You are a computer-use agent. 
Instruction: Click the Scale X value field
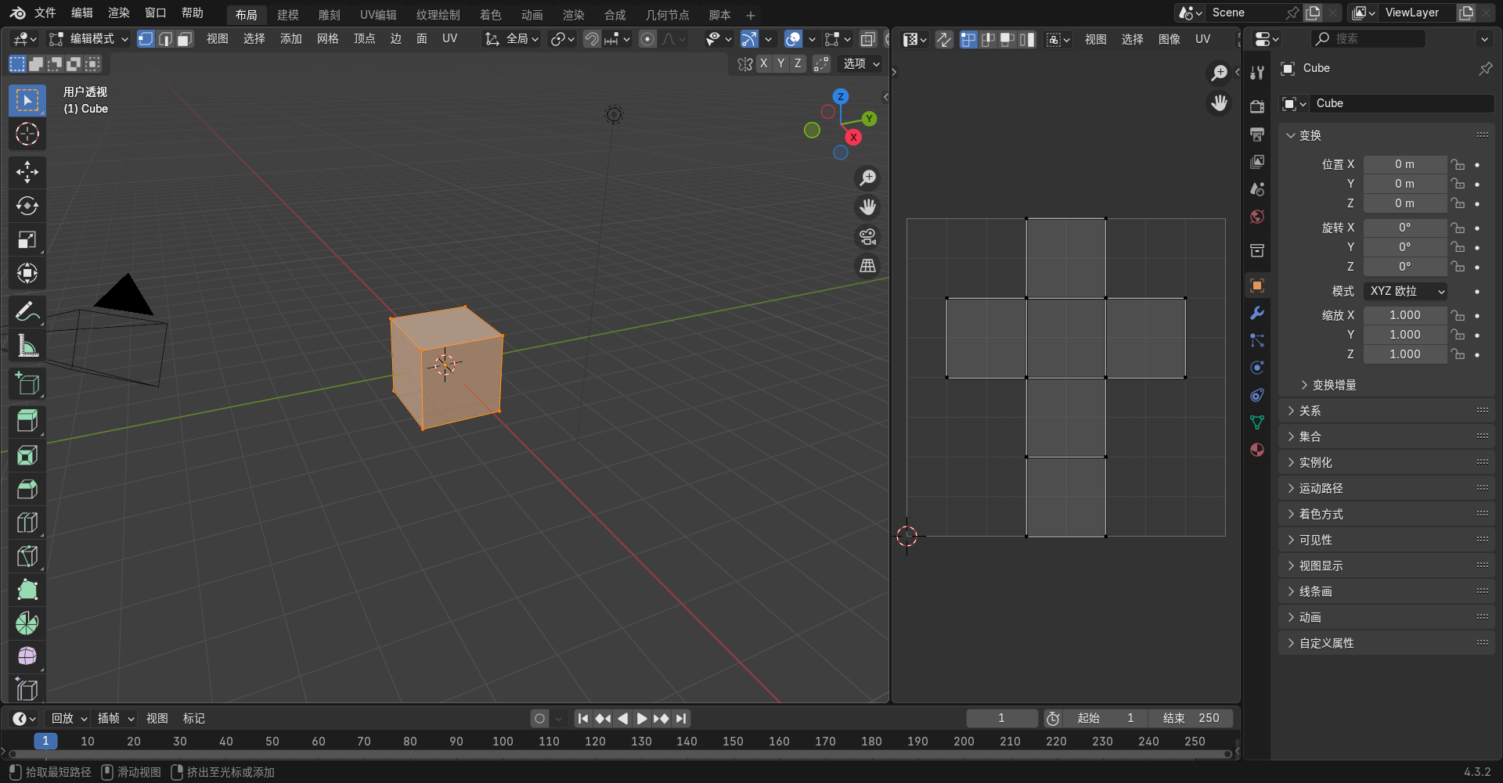tap(1404, 315)
